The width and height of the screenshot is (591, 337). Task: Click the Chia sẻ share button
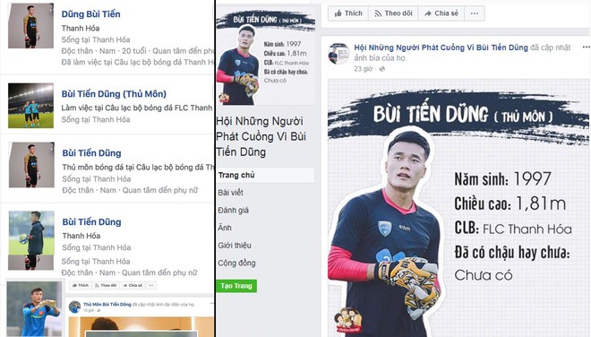coord(441,13)
